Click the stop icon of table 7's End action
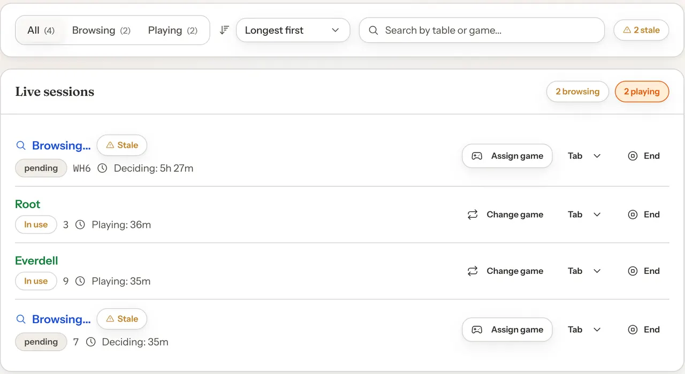The width and height of the screenshot is (685, 374). (633, 330)
